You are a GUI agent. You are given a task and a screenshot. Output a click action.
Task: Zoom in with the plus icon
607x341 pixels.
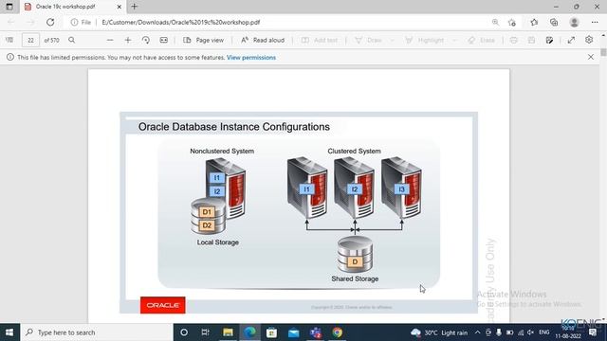[x=128, y=40]
